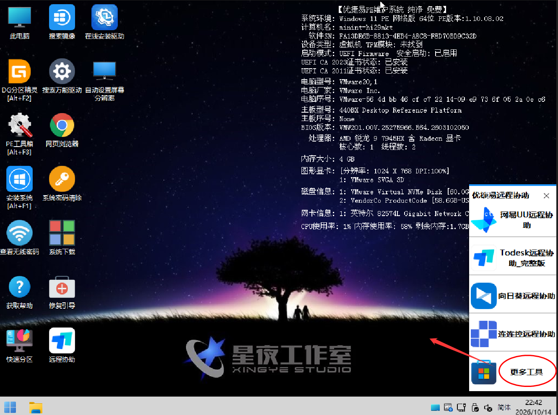Open the Windows Start button

click(10, 407)
